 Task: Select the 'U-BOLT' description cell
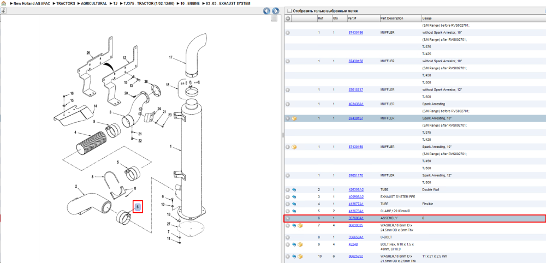coord(385,237)
